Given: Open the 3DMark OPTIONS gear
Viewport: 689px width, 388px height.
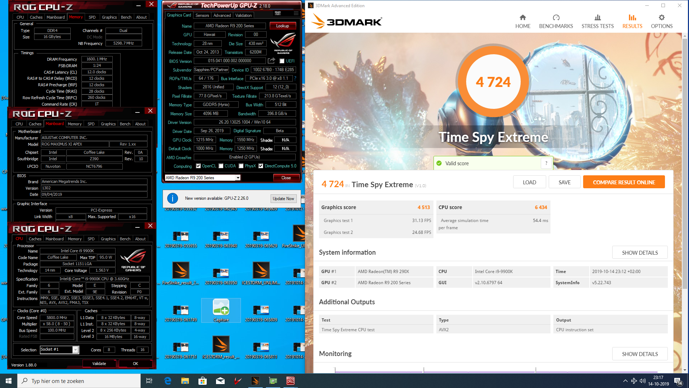Looking at the screenshot, I should coord(662,18).
